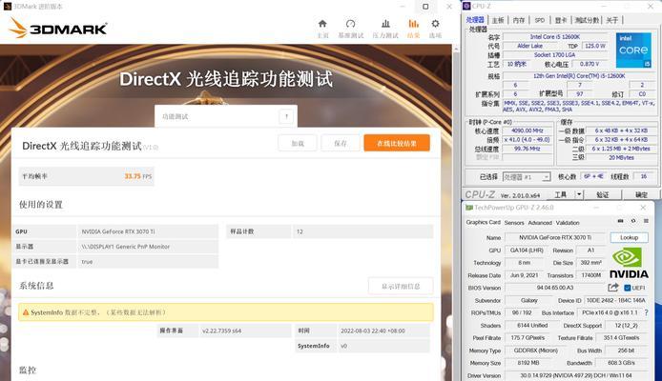
Task: Click the 33.75 FPS average frame rate value
Action: pyautogui.click(x=137, y=176)
